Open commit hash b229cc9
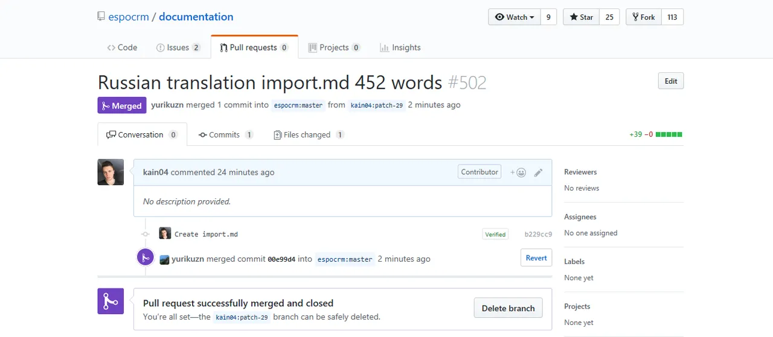Image resolution: width=773 pixels, height=337 pixels. (538, 234)
